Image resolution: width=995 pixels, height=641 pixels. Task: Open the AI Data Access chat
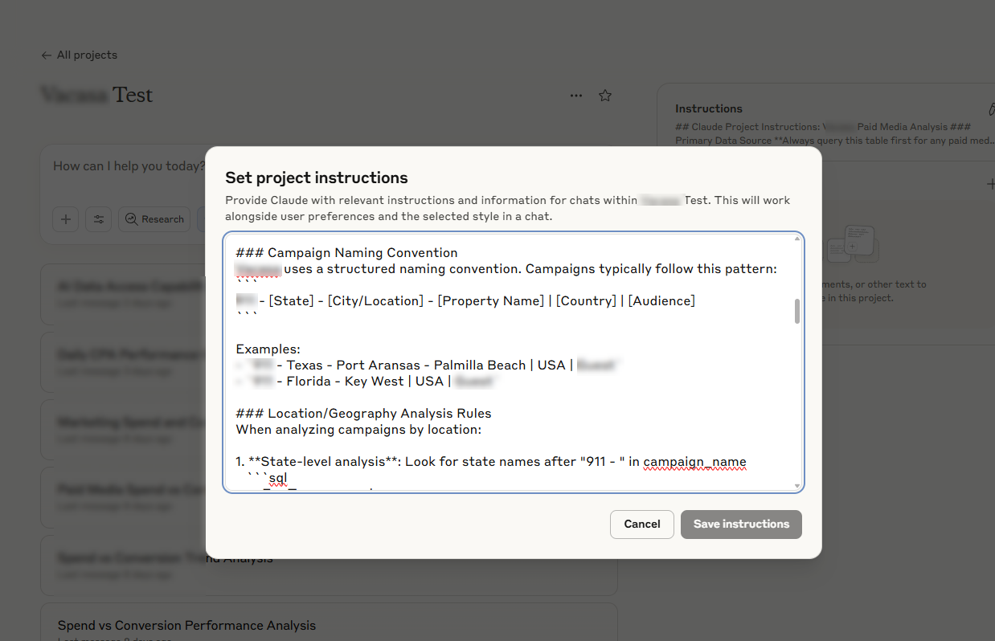[129, 286]
